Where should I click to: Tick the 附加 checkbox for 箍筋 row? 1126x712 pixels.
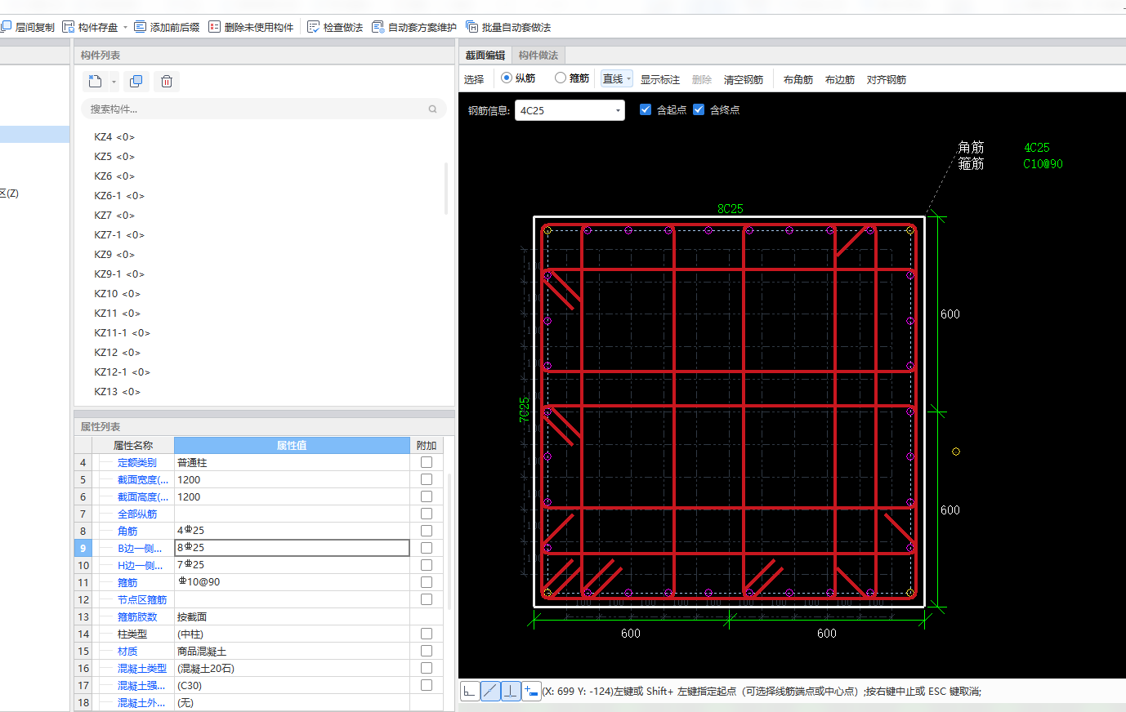click(427, 582)
